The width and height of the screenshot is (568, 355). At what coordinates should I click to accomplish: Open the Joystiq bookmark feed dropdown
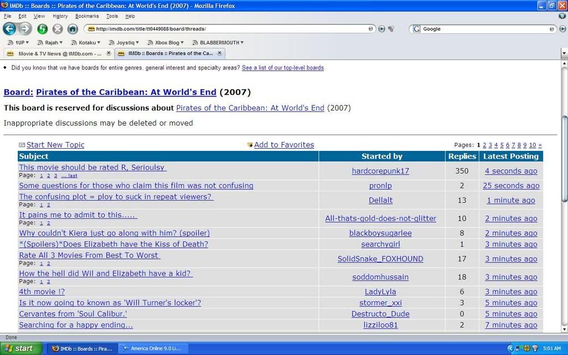click(x=124, y=42)
